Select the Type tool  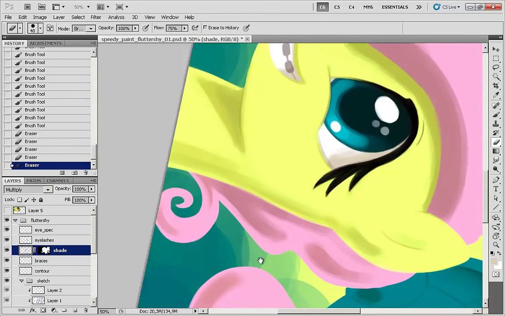496,189
